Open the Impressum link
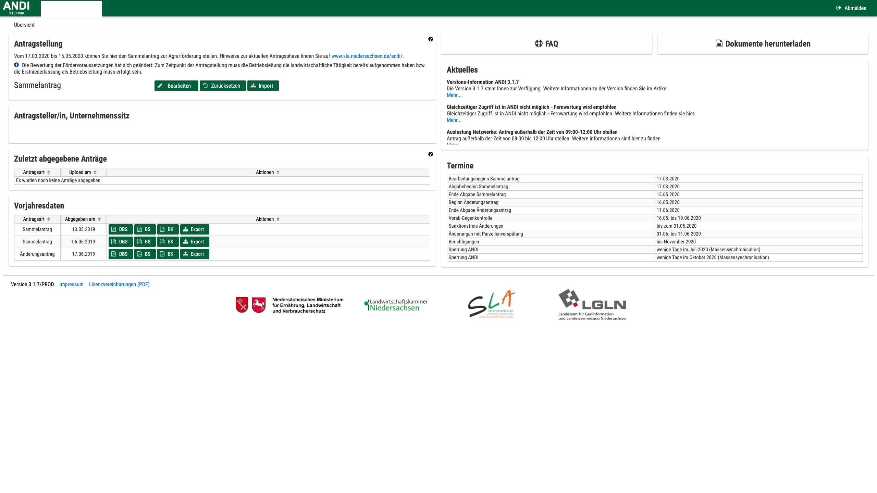 (x=71, y=285)
